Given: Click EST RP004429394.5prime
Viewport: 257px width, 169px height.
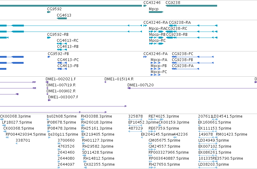Looking at the screenshot, I should 26,135.
